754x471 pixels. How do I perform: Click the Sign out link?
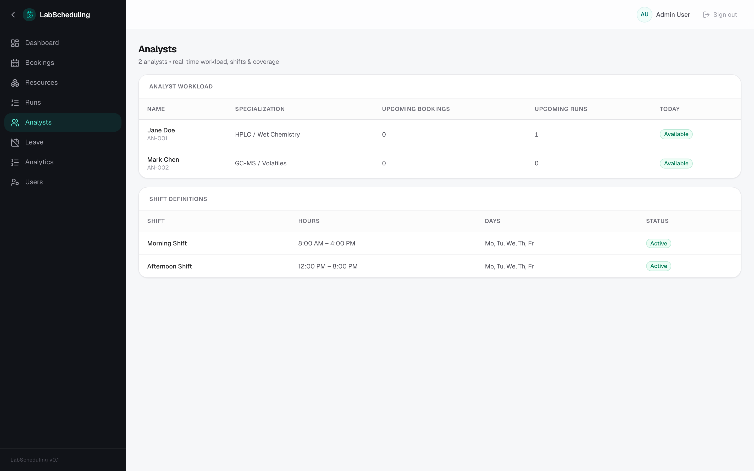point(720,15)
